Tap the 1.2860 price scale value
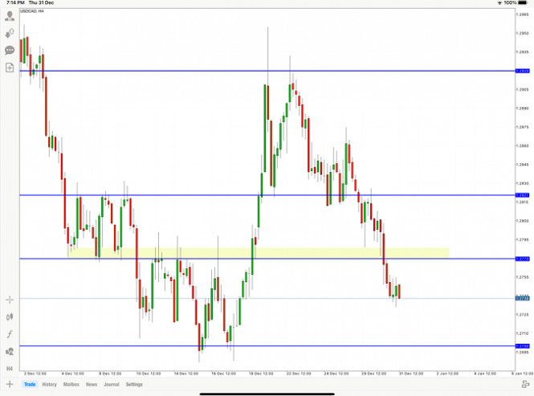This screenshot has width=534, height=396. pyautogui.click(x=523, y=146)
